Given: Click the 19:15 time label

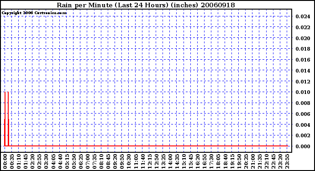Looking at the screenshot, I should tap(232, 161).
